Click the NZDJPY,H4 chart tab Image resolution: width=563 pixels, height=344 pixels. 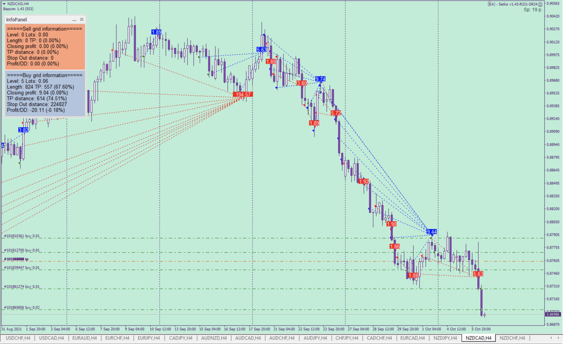[445, 338]
